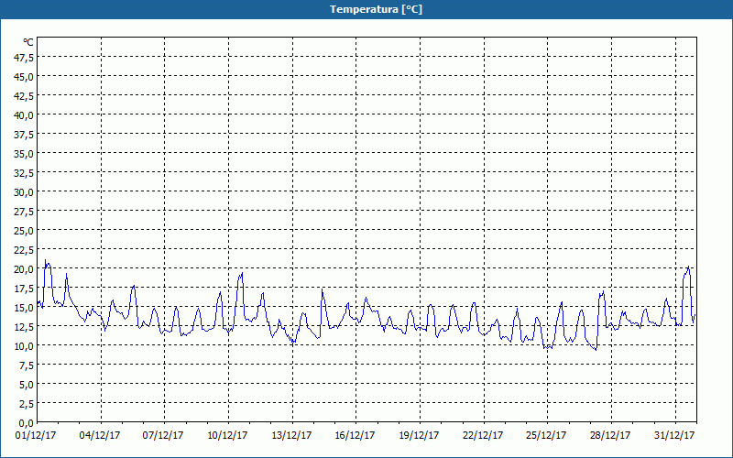Select the 32,5 y-axis label
This screenshot has width=733, height=458.
click(25, 173)
